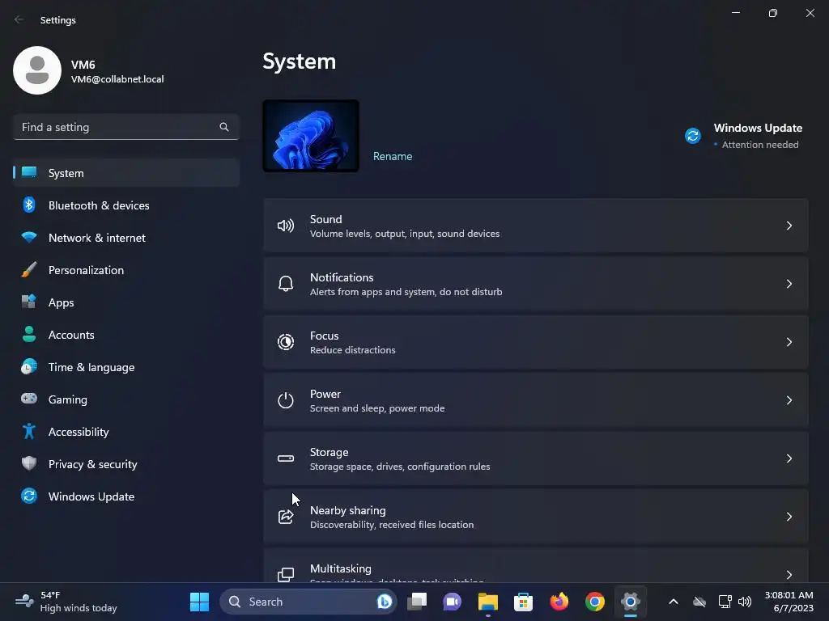Open the weather widget on taskbar
Image resolution: width=829 pixels, height=621 pixels.
tap(66, 602)
